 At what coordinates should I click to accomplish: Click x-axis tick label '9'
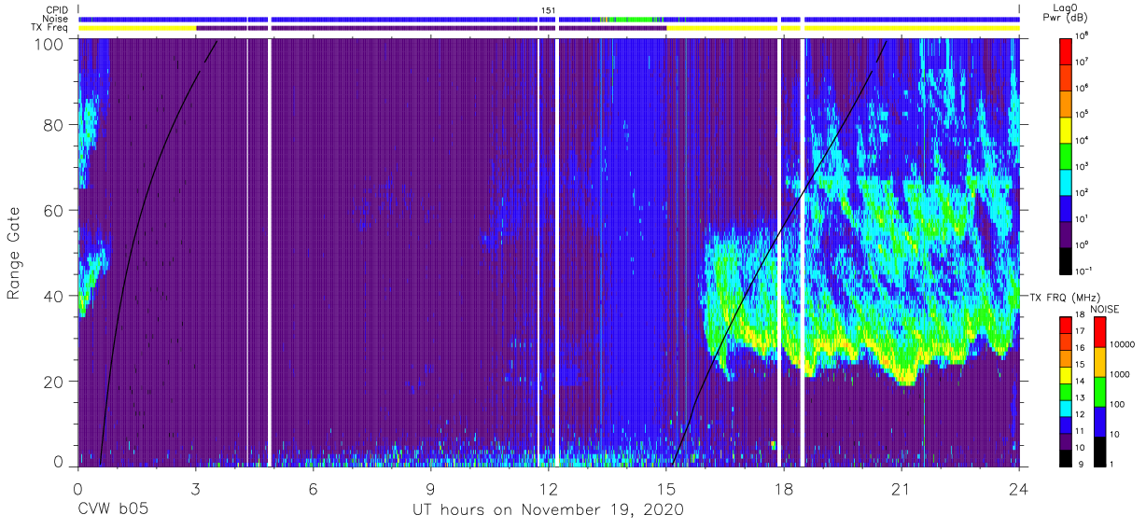(430, 489)
